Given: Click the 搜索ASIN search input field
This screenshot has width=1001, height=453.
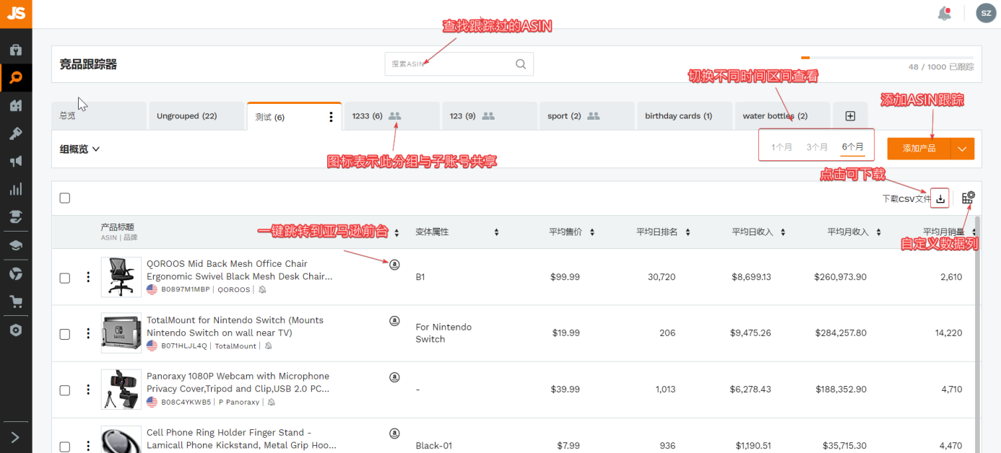Looking at the screenshot, I should 448,64.
